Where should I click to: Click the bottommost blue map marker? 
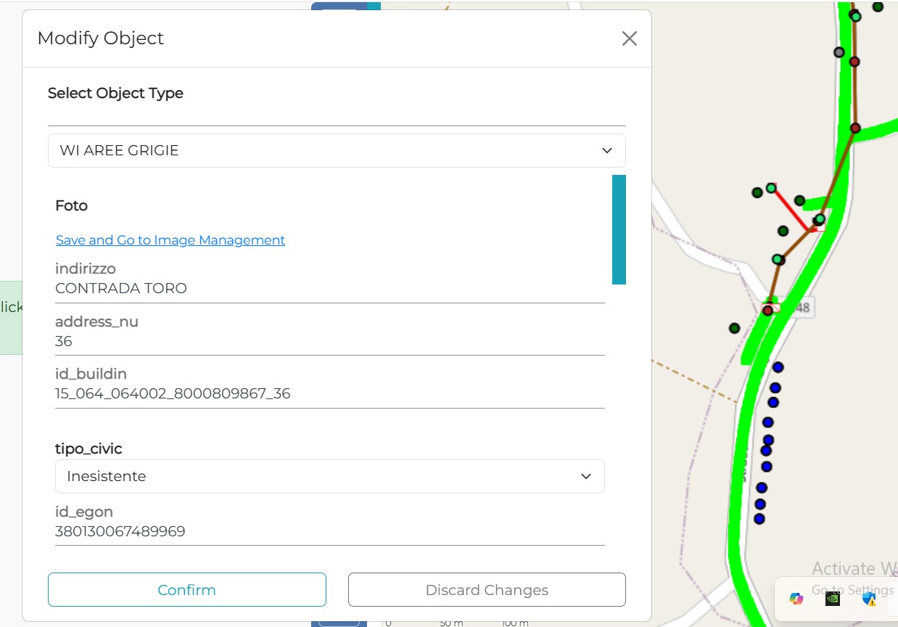pyautogui.click(x=759, y=519)
